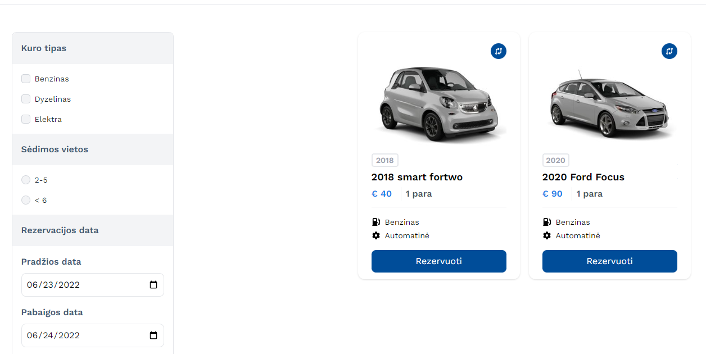The image size is (706, 354).
Task: Enable the Benzinas fuel checkbox
Action: point(26,79)
